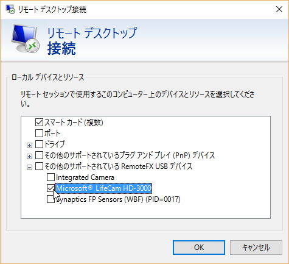Image resolution: width=289 pixels, height=264 pixels.
Task: Enable the Integrated Camera checkbox
Action: [50, 177]
